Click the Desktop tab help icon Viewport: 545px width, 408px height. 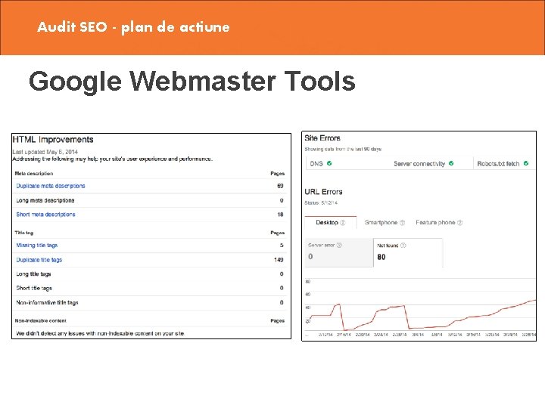[343, 223]
